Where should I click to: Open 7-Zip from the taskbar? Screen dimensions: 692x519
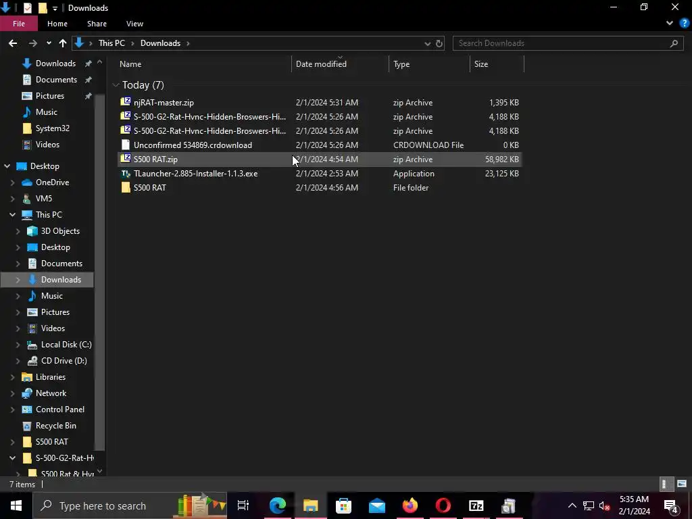pos(476,505)
